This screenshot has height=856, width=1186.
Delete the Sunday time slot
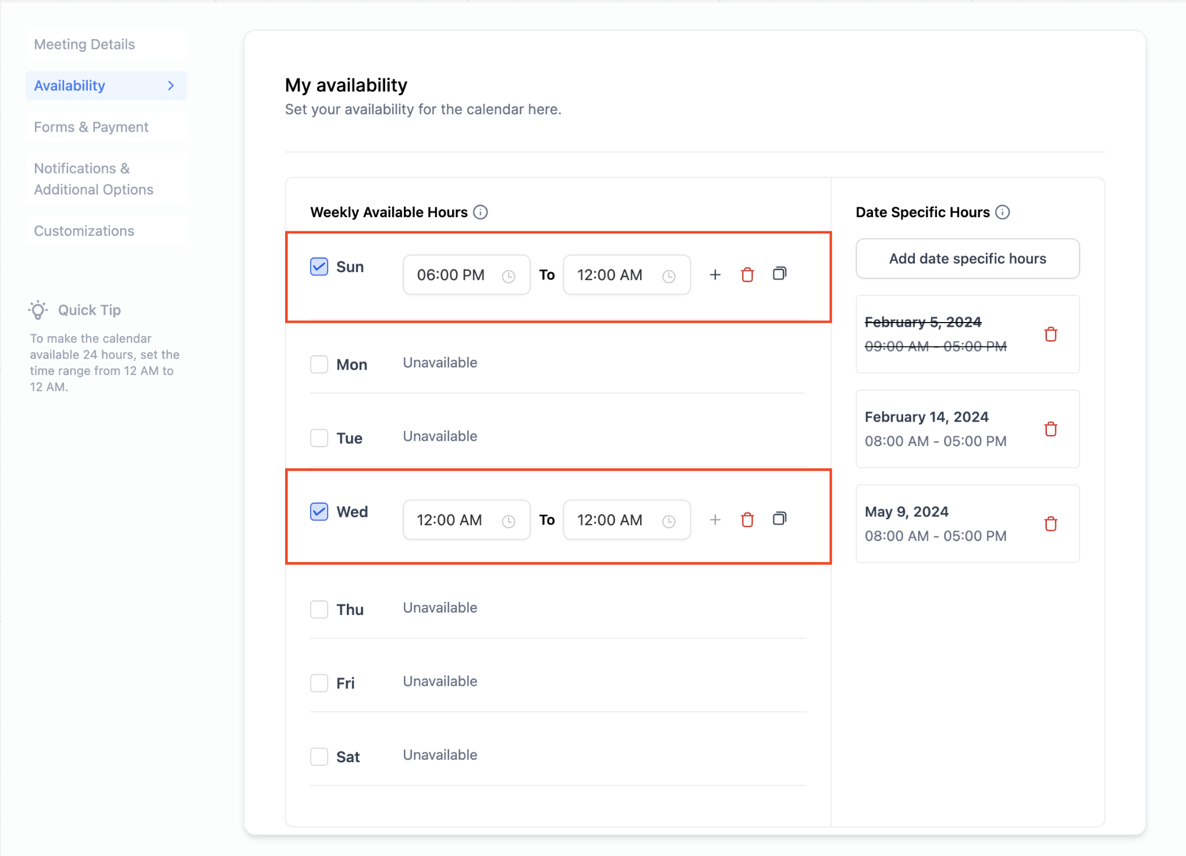[747, 274]
